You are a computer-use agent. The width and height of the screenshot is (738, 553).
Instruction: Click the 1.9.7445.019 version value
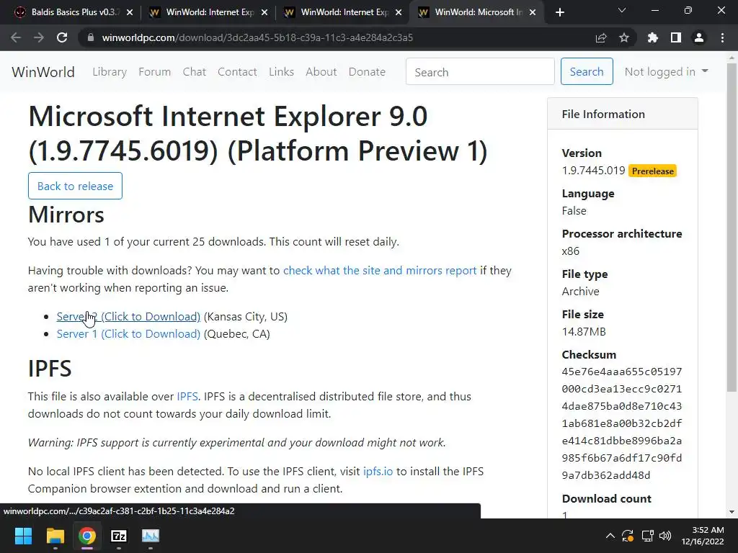point(593,170)
